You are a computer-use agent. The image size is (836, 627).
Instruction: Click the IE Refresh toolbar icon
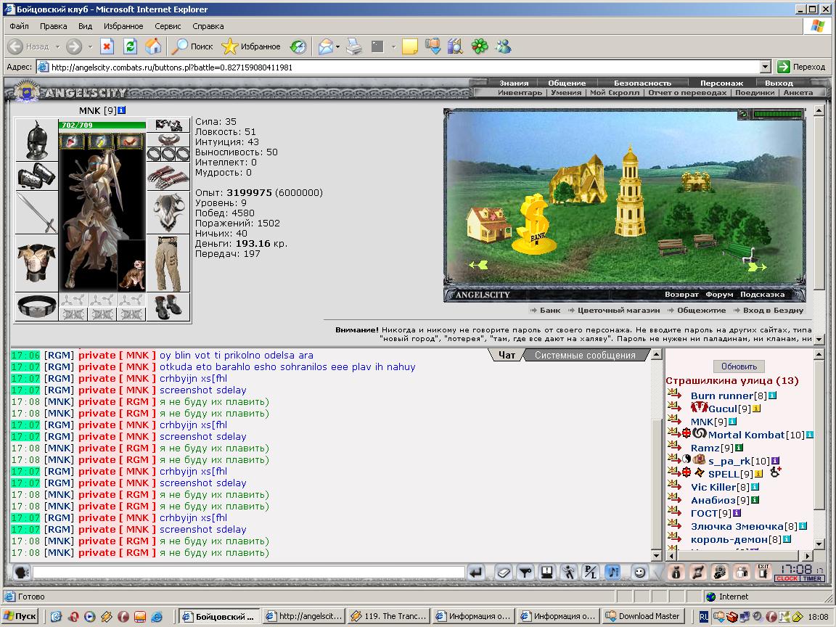pyautogui.click(x=130, y=47)
